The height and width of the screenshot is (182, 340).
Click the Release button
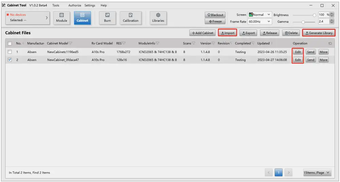coord(270,33)
